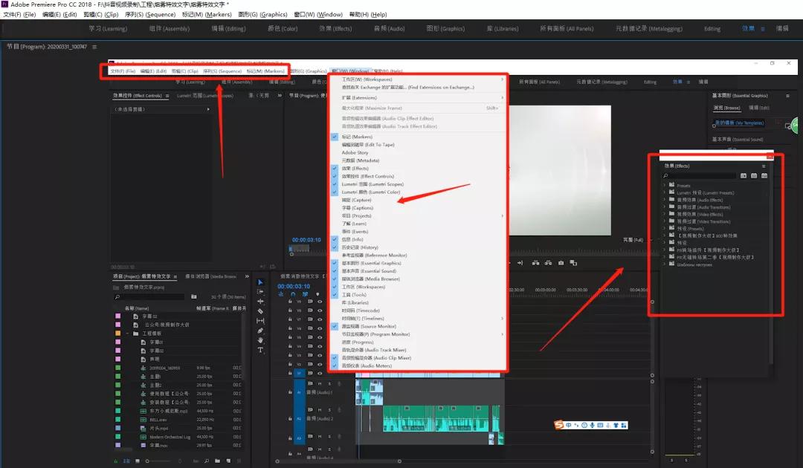Uncheck Effects (效果) in the Window menu
The width and height of the screenshot is (803, 468).
click(x=355, y=169)
